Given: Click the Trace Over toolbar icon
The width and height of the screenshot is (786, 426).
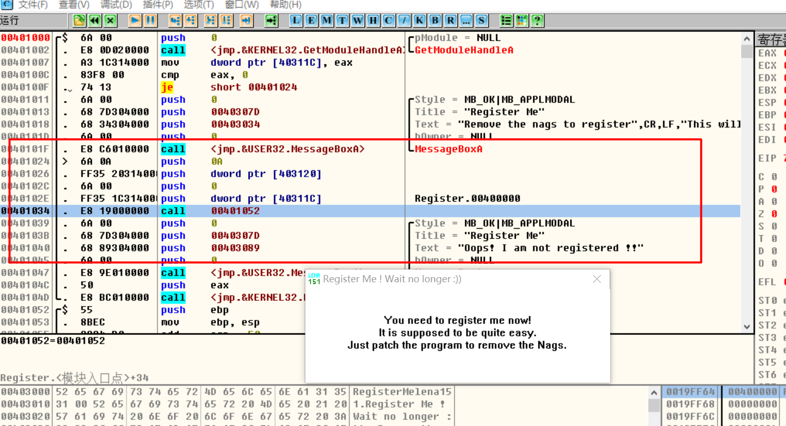Looking at the screenshot, I should point(226,21).
